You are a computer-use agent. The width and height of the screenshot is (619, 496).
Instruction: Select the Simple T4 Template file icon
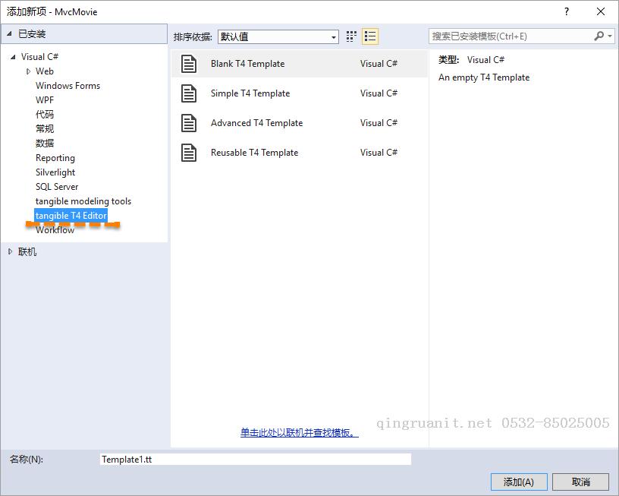tap(189, 93)
